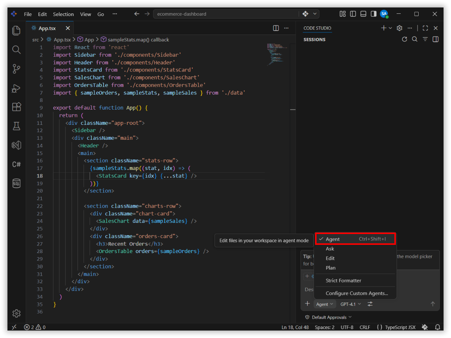Open notifications bell in status bar
The width and height of the screenshot is (451, 338).
pyautogui.click(x=437, y=327)
